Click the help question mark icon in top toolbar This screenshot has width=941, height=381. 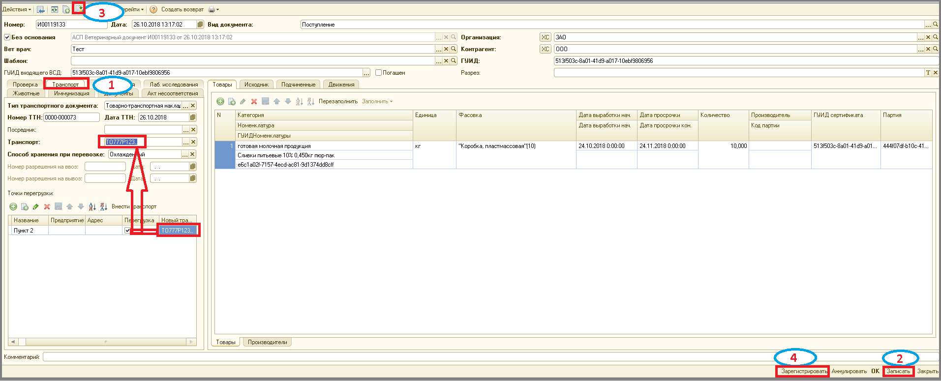click(153, 9)
